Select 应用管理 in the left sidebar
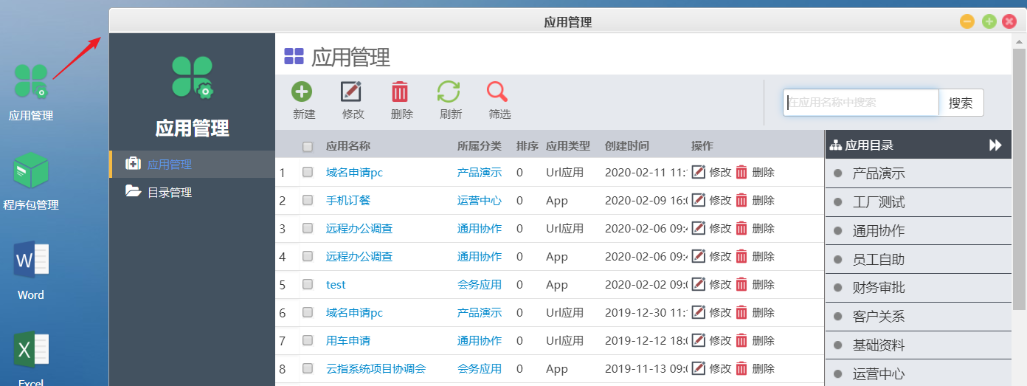 (170, 164)
